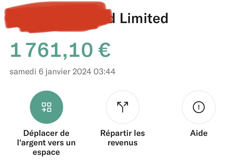This screenshot has height=164, width=245.
Task: Tap the word 'revenus' under the split icon
Action: click(123, 143)
